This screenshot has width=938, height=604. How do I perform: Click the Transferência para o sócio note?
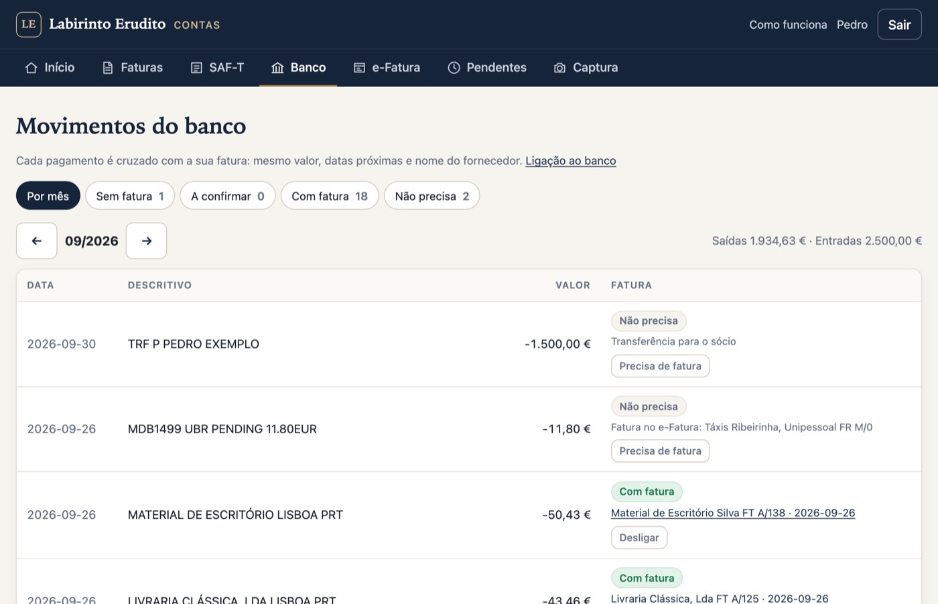(x=673, y=341)
